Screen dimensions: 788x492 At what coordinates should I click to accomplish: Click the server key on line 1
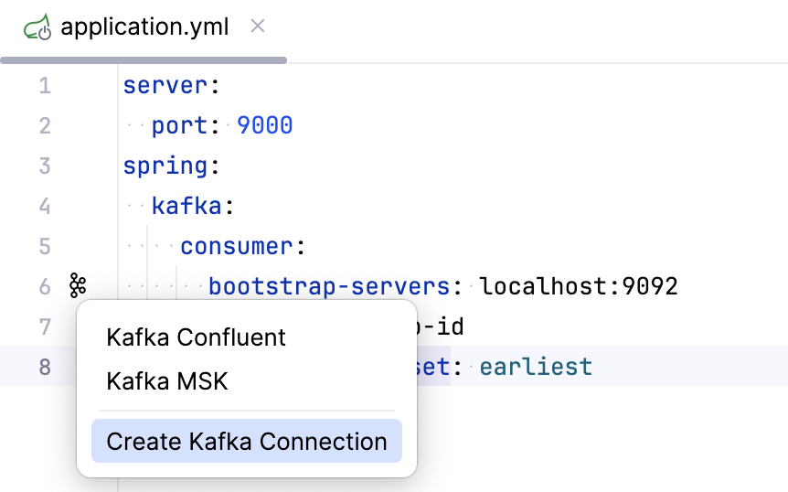coord(165,86)
